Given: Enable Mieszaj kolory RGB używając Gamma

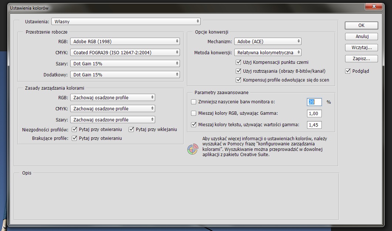Looking at the screenshot, I should 194,113.
